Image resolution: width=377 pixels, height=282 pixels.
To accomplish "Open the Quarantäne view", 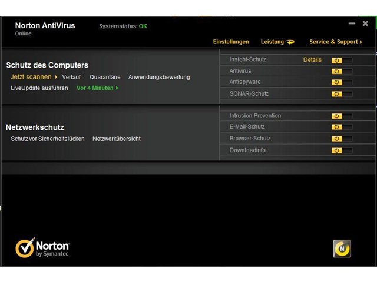I will tap(105, 77).
